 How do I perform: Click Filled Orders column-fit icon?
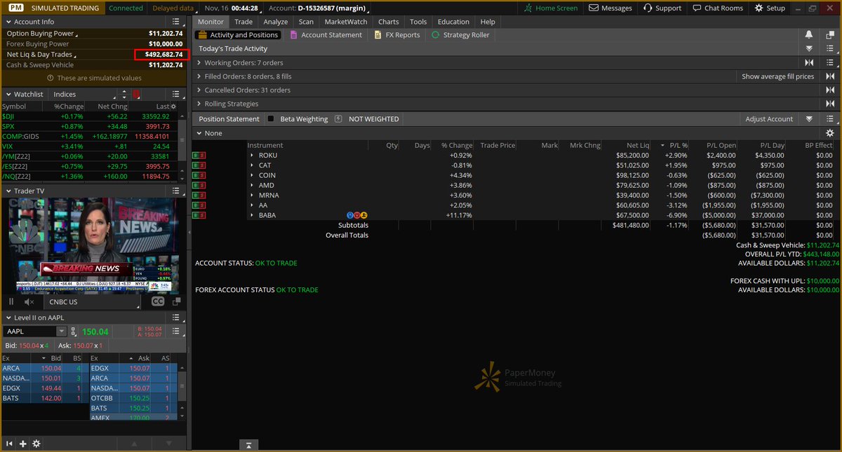(830, 76)
